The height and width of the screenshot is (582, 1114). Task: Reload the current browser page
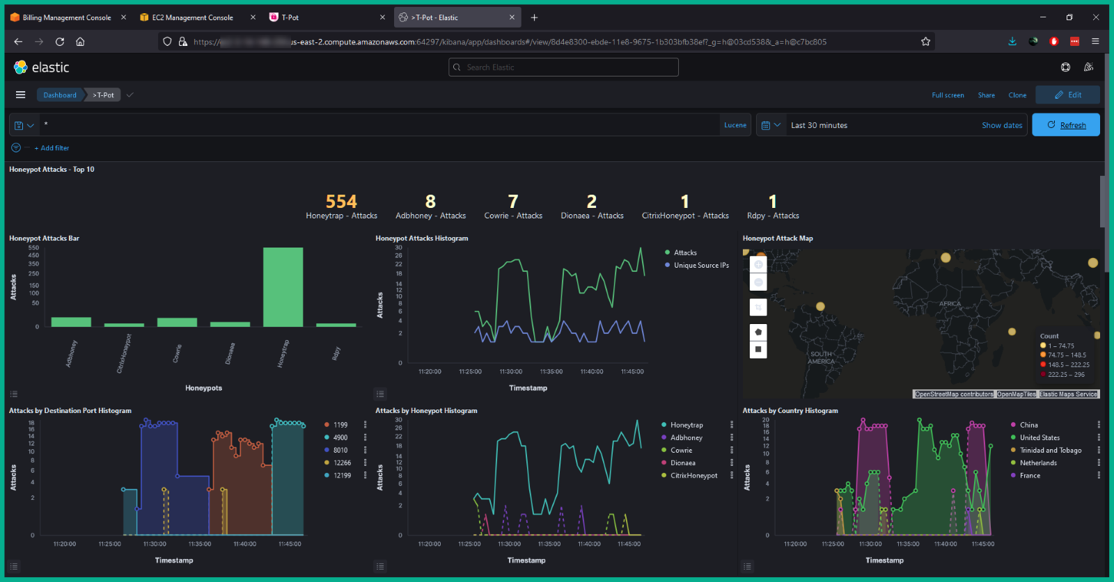tap(60, 42)
